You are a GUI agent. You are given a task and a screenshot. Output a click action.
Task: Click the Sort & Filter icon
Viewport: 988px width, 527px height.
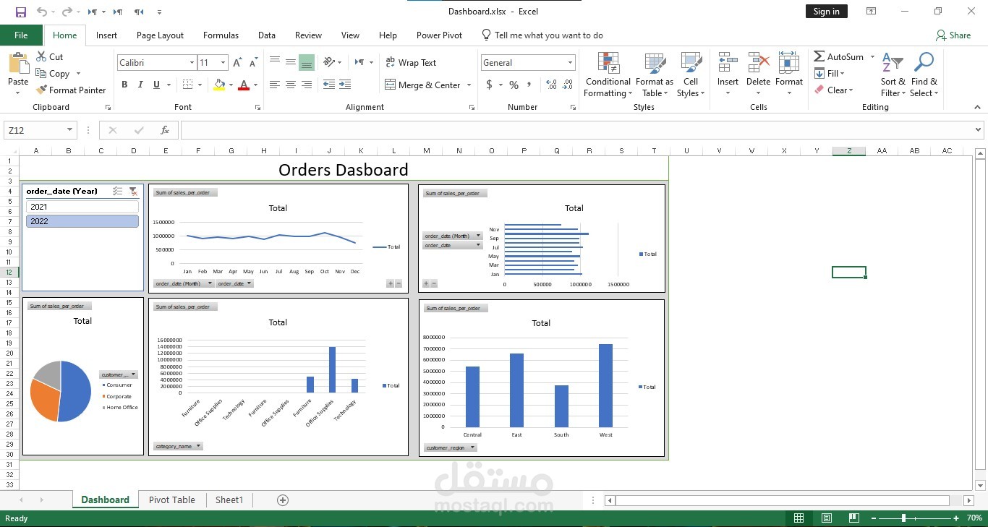pos(893,64)
